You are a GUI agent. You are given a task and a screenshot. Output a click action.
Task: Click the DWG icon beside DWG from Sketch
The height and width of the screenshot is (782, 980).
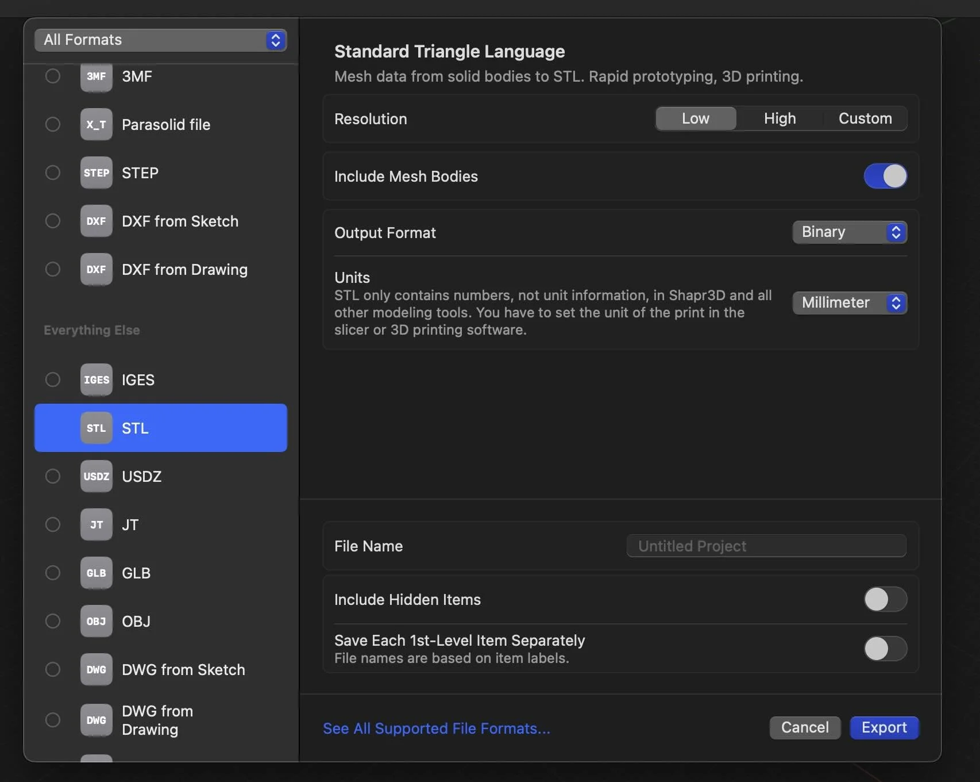coord(96,670)
